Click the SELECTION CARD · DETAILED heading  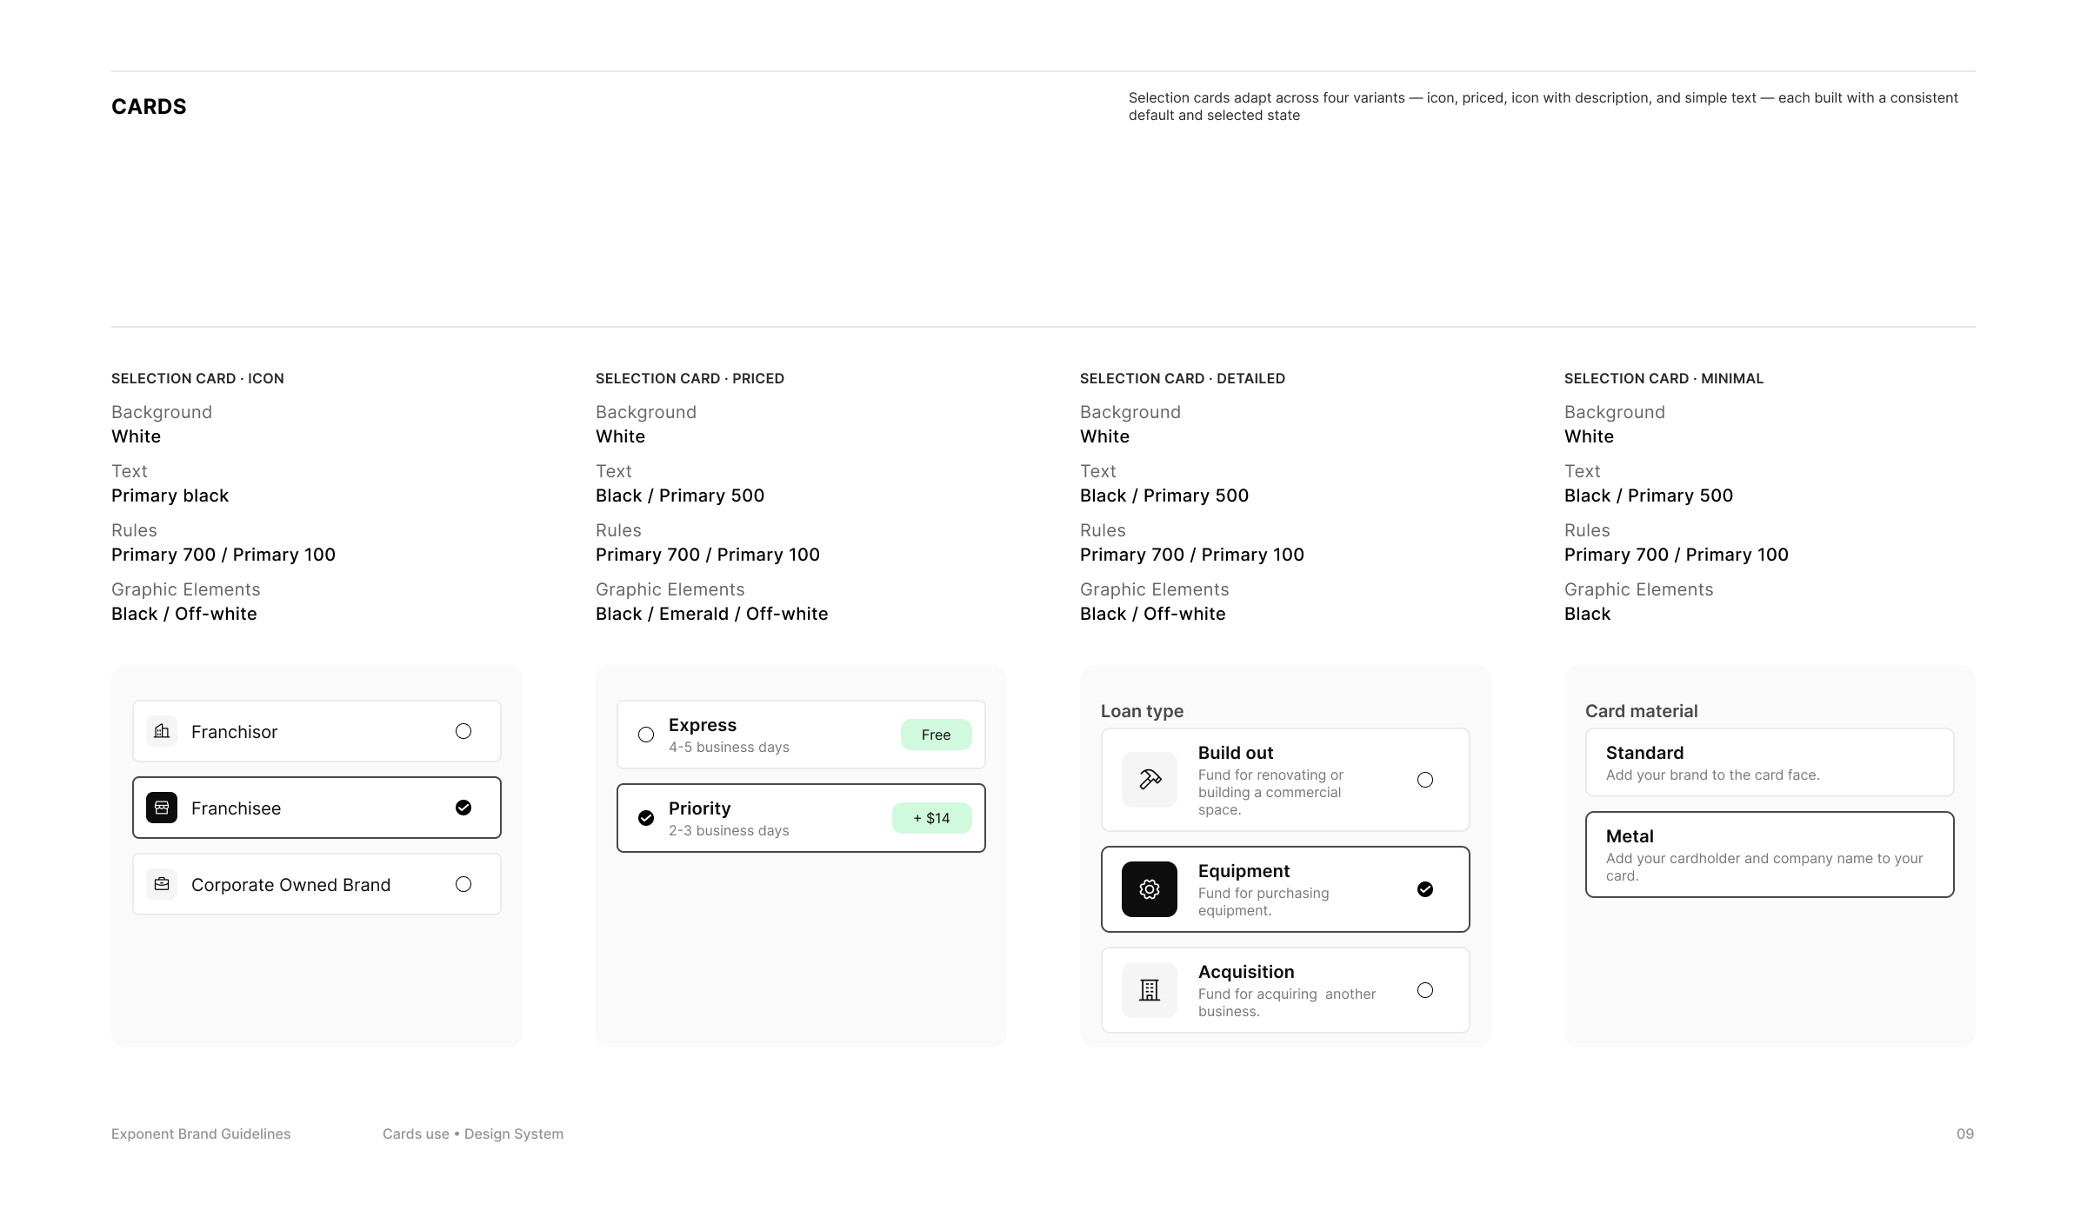pos(1183,378)
